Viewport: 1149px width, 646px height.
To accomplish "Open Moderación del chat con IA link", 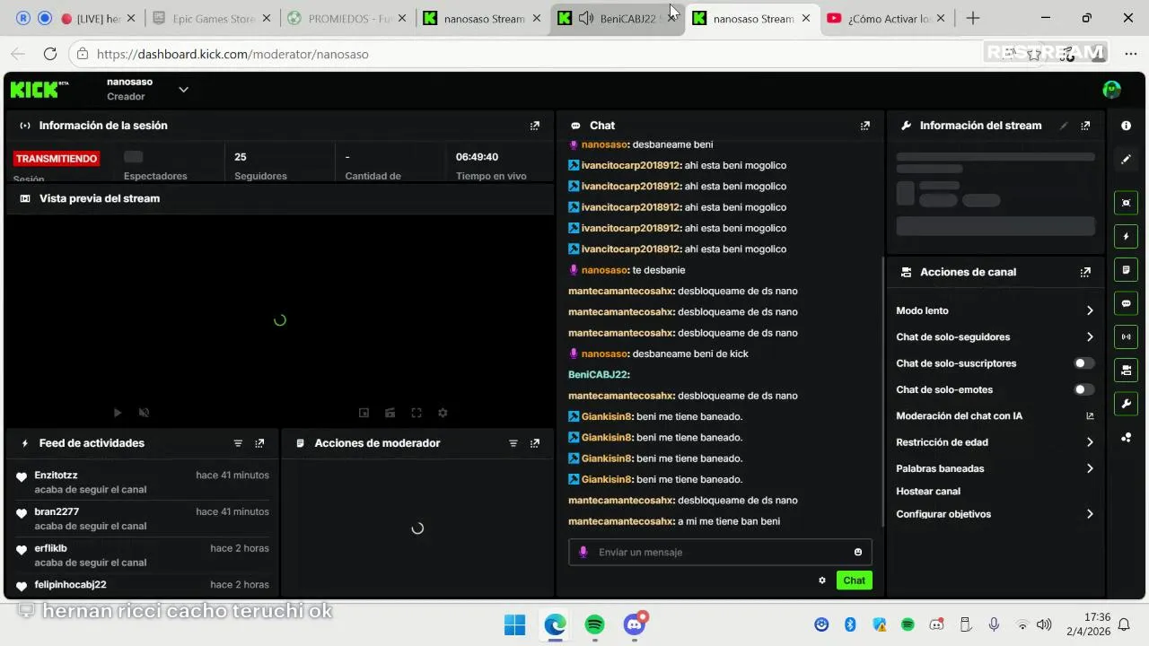I will pos(995,416).
